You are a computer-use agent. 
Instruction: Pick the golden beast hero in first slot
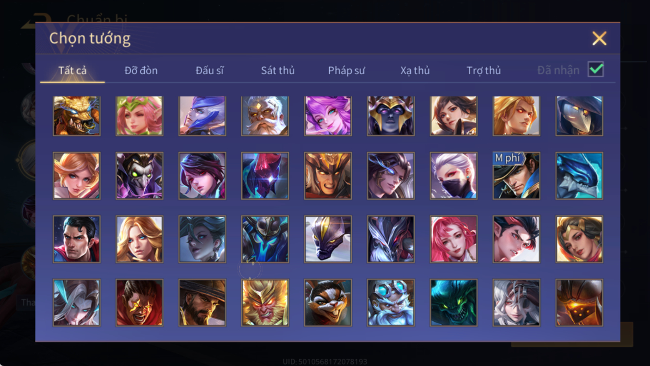pyautogui.click(x=77, y=116)
